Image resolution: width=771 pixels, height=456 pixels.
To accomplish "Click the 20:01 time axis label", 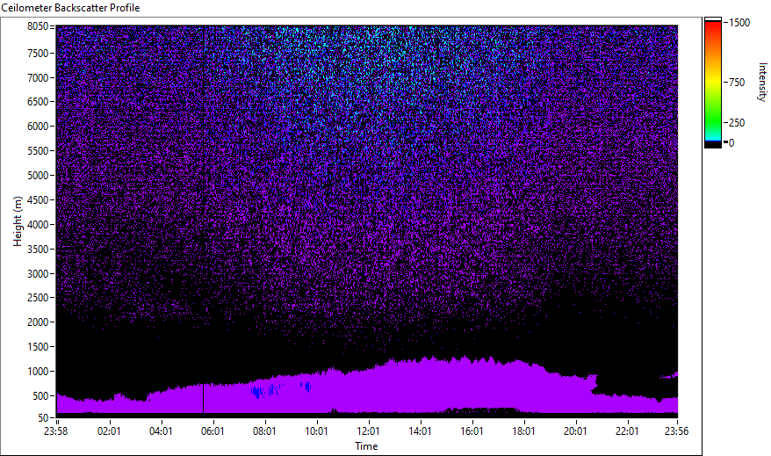I will point(575,431).
